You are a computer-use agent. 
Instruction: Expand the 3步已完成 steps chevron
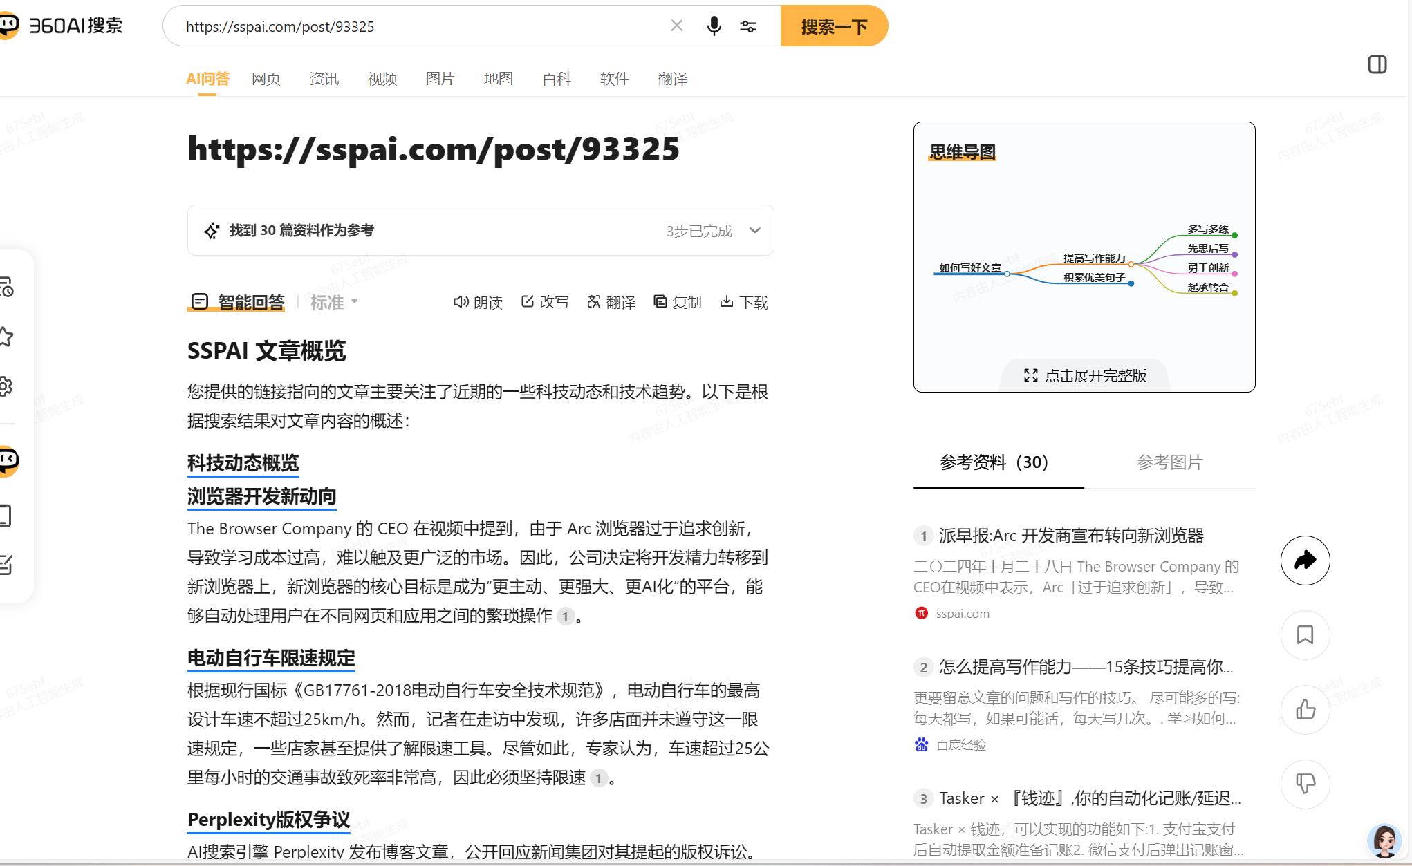pos(755,230)
